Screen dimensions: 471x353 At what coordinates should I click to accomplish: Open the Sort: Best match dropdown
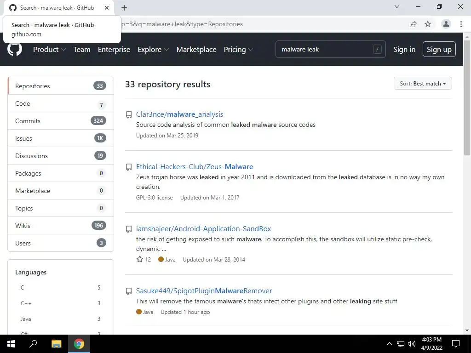click(423, 84)
